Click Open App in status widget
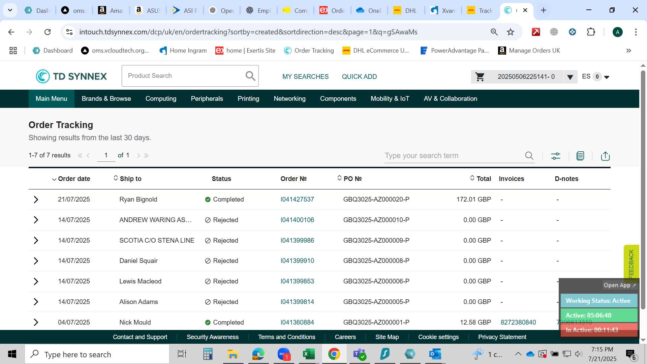 pos(619,285)
